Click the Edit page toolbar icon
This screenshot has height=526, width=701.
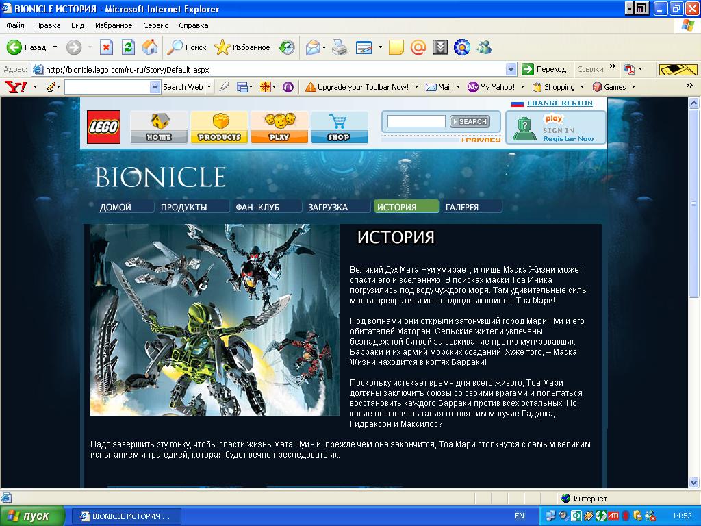[x=364, y=47]
